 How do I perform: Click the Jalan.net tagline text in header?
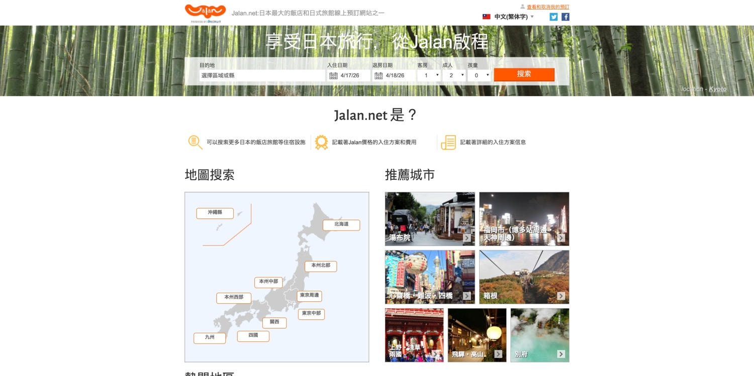click(x=308, y=13)
